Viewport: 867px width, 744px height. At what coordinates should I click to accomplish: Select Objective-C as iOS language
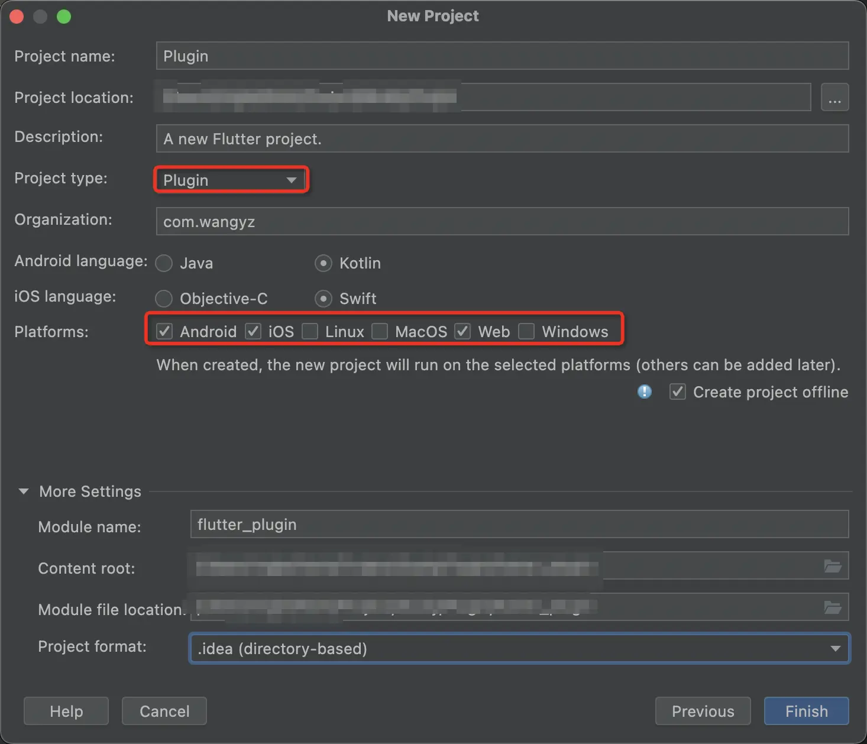(164, 299)
